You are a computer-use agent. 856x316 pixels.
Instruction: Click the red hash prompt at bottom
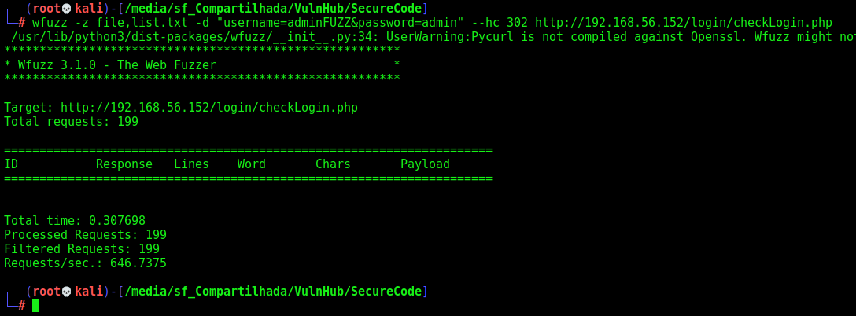[x=22, y=306]
